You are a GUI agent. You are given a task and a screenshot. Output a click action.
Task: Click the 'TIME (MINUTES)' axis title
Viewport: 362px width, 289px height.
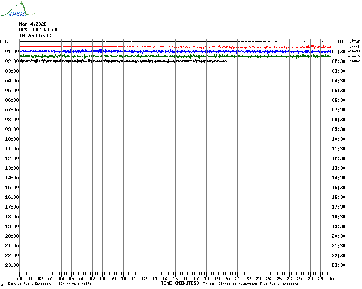tap(180, 283)
